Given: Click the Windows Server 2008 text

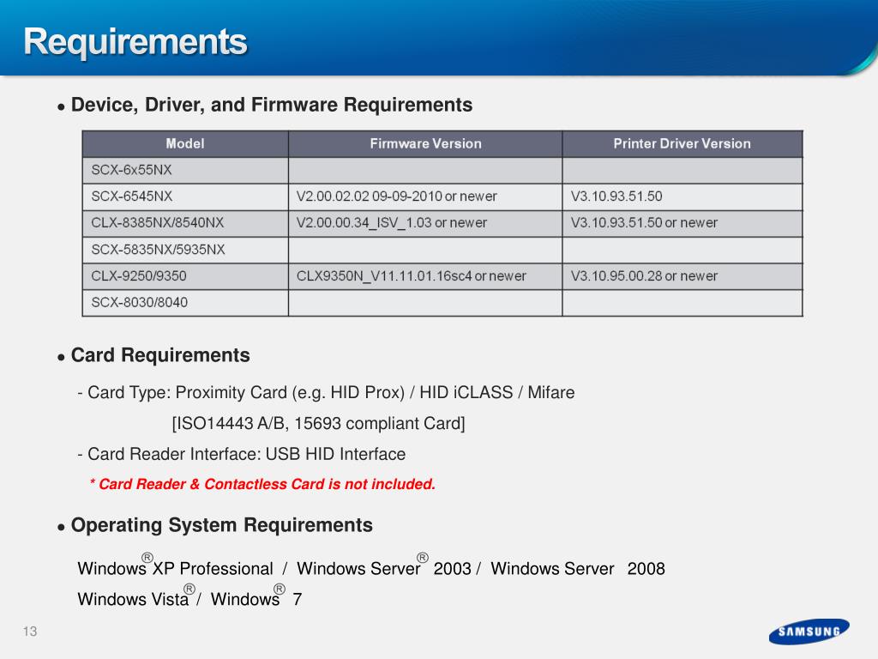Looking at the screenshot, I should (578, 569).
